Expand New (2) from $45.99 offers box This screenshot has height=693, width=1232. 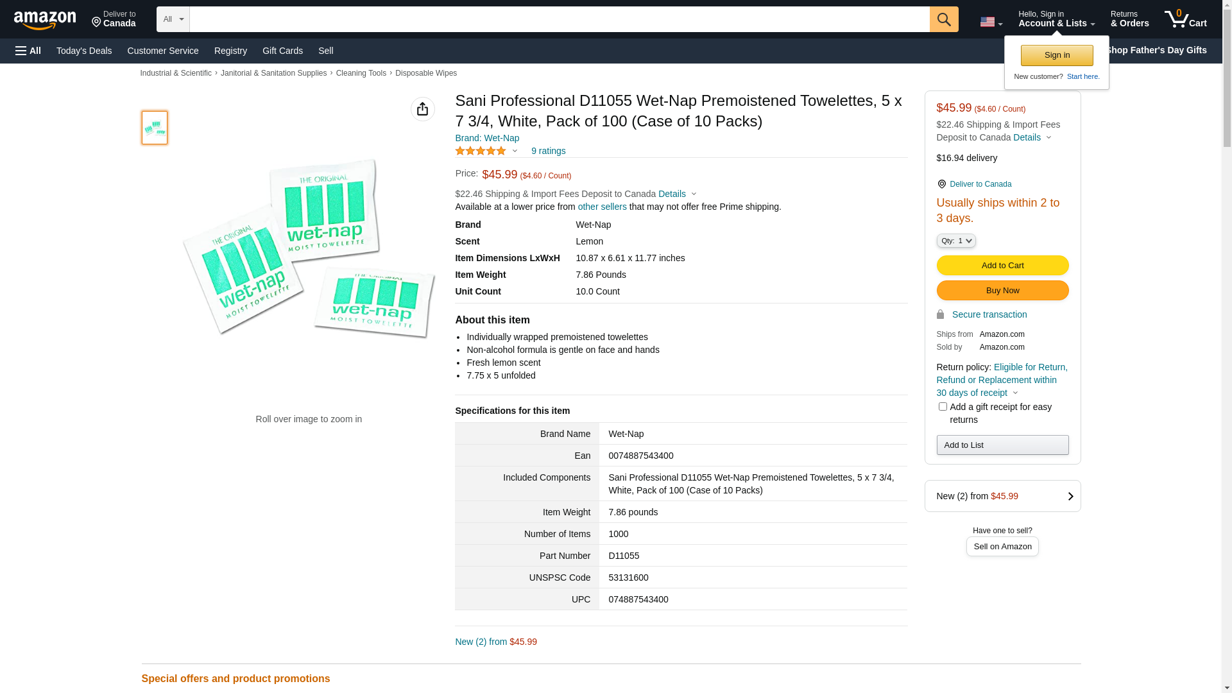click(1002, 496)
